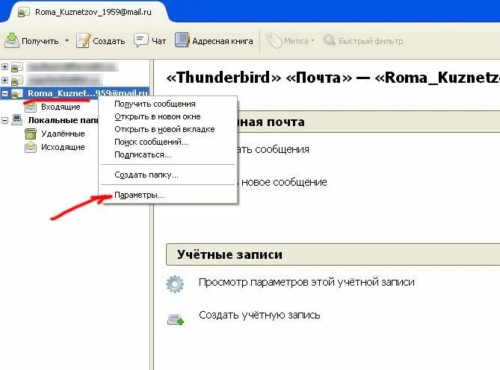Open the Исходящие folder

pos(63,147)
